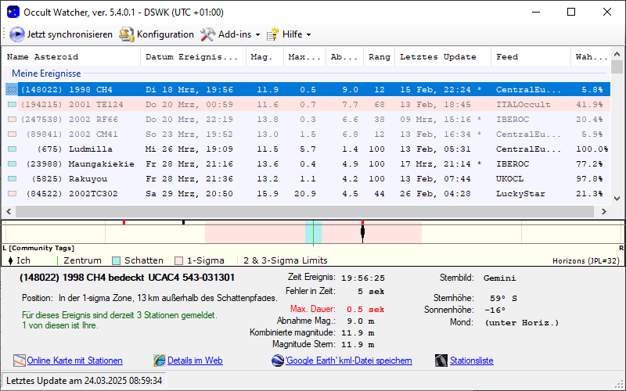Open the Online Karte mit Stationen link
The image size is (626, 391).
(x=74, y=361)
